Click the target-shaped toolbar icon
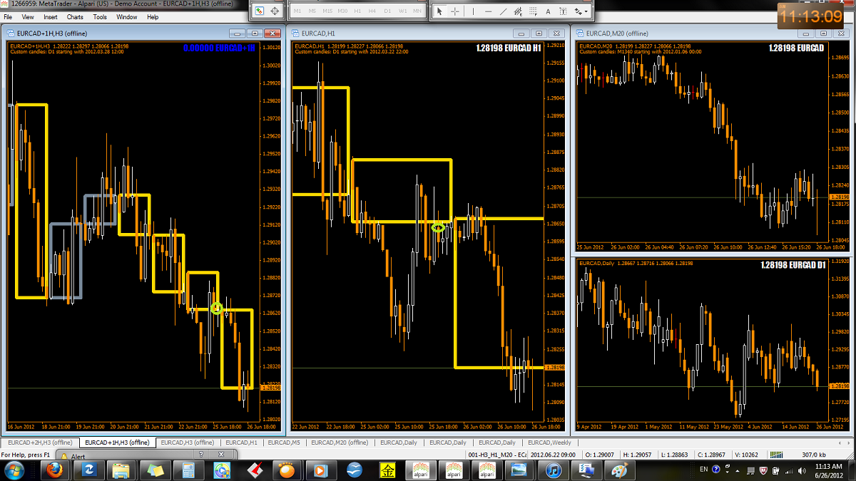The height and width of the screenshot is (481, 856). [x=275, y=11]
